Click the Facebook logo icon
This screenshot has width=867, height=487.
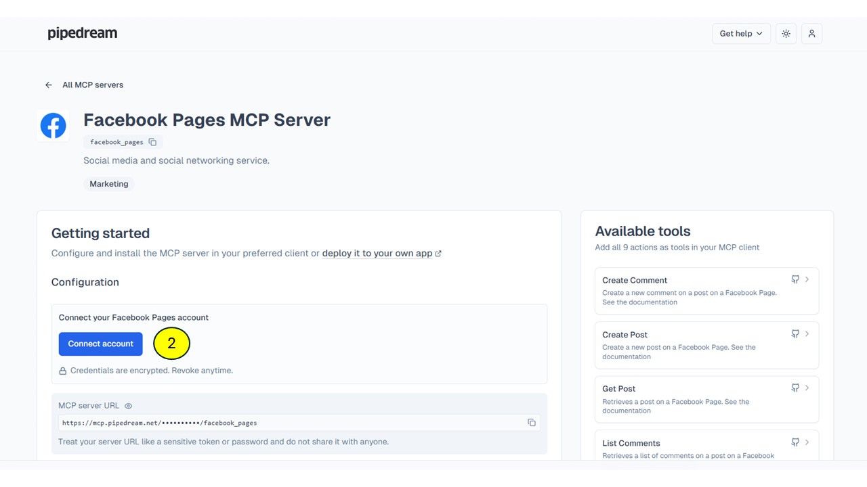[53, 126]
